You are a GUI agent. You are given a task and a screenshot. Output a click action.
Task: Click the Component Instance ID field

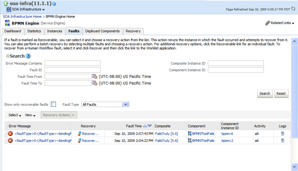pos(236,70)
